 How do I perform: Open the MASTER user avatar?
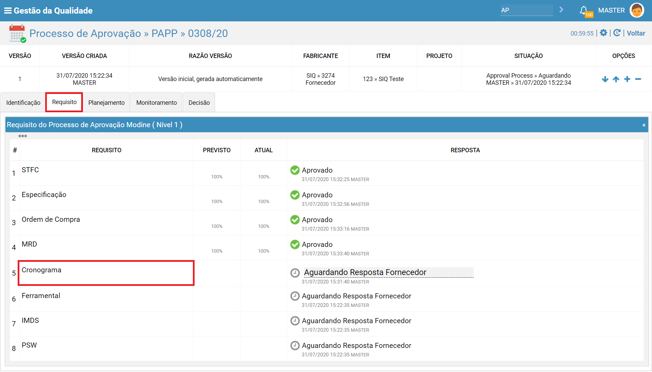click(x=637, y=10)
